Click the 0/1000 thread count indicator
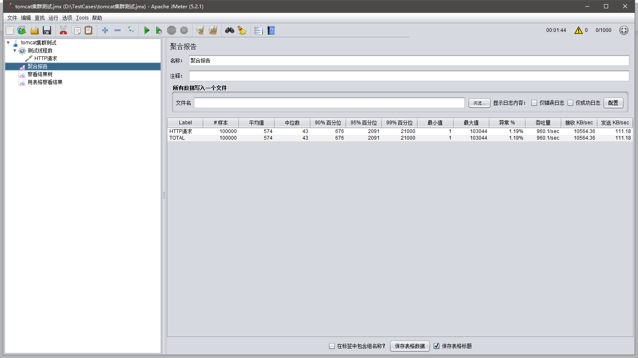 pos(603,30)
